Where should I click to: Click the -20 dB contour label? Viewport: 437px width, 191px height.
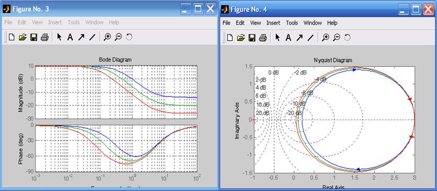(294, 113)
